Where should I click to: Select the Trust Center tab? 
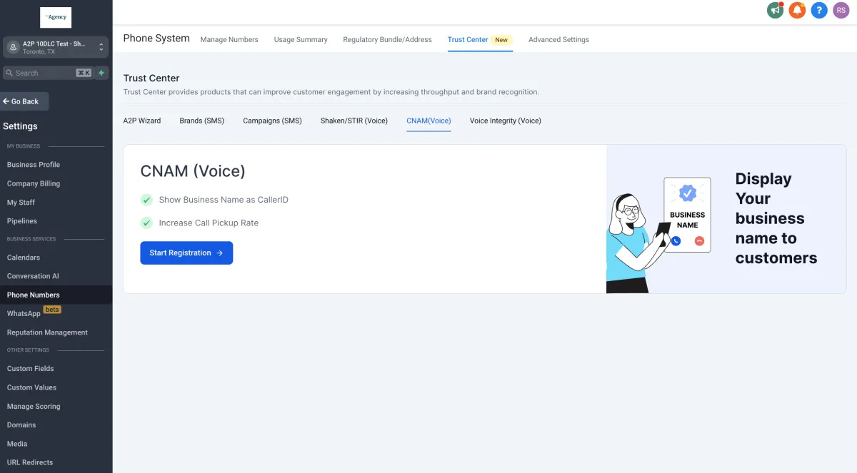pyautogui.click(x=480, y=40)
